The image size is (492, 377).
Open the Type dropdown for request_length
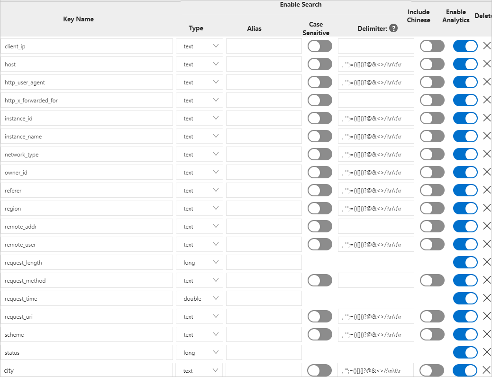tap(200, 262)
